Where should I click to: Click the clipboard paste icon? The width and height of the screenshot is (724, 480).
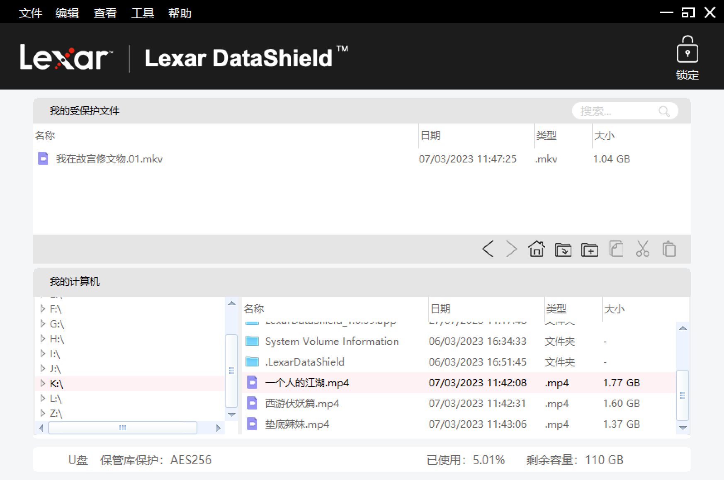tap(669, 250)
